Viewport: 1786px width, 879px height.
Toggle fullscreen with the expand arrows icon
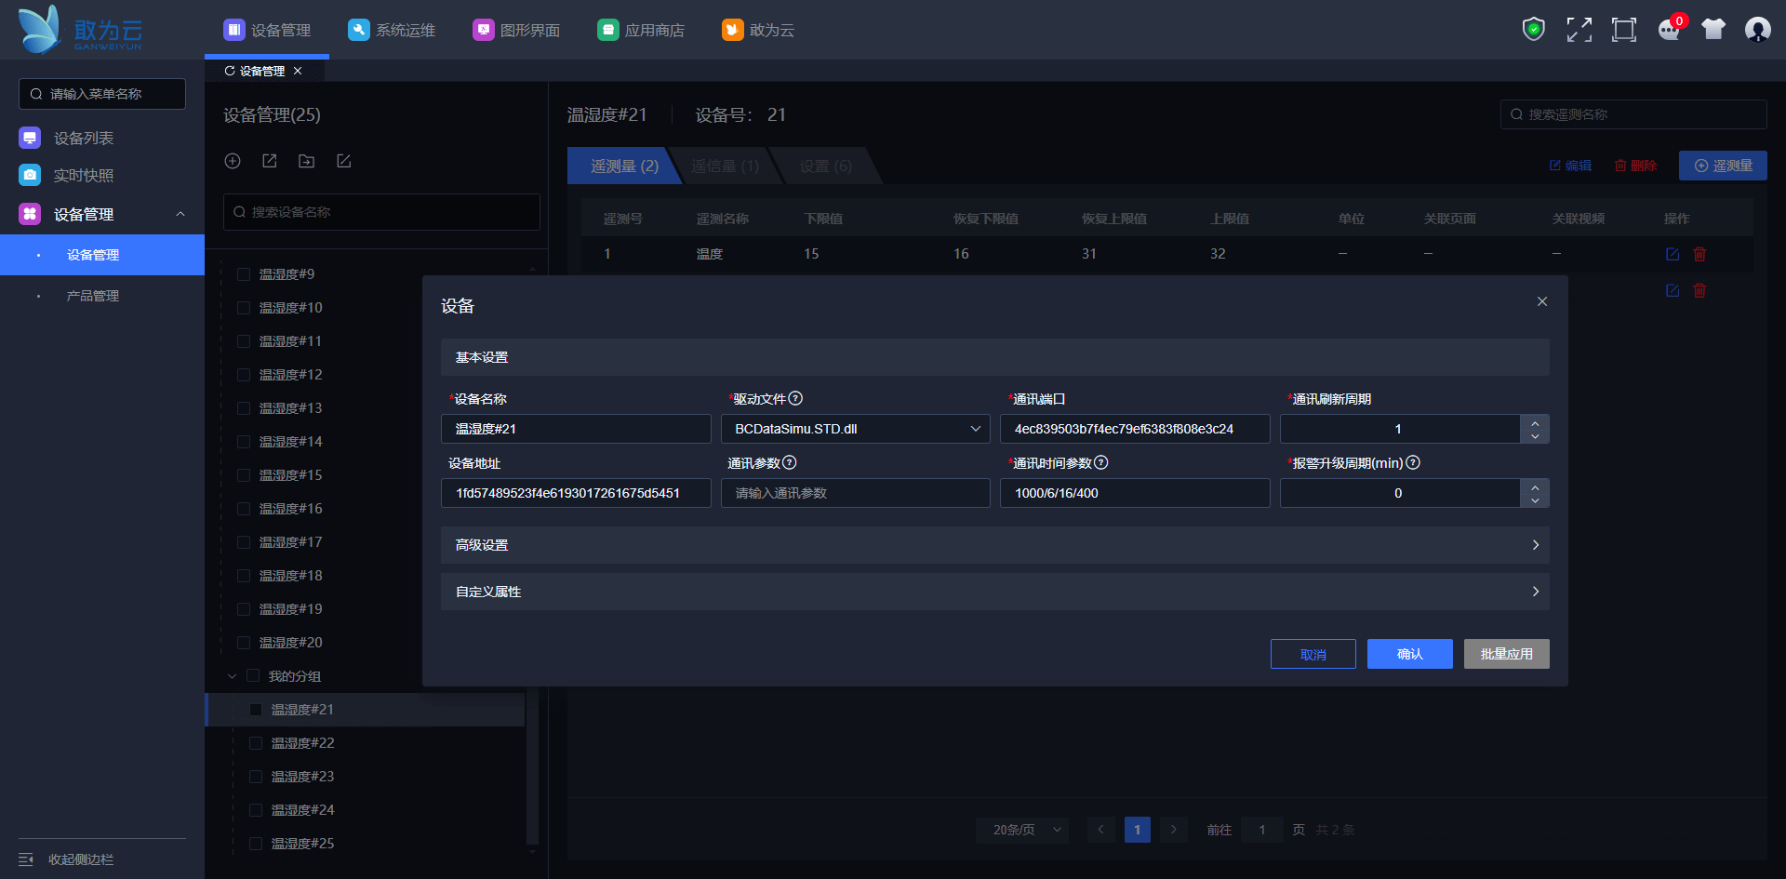[x=1579, y=30]
